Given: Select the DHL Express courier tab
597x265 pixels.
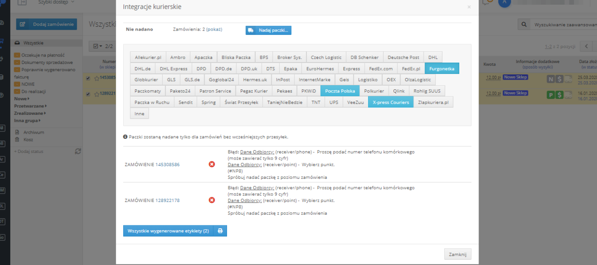Looking at the screenshot, I should click(173, 68).
